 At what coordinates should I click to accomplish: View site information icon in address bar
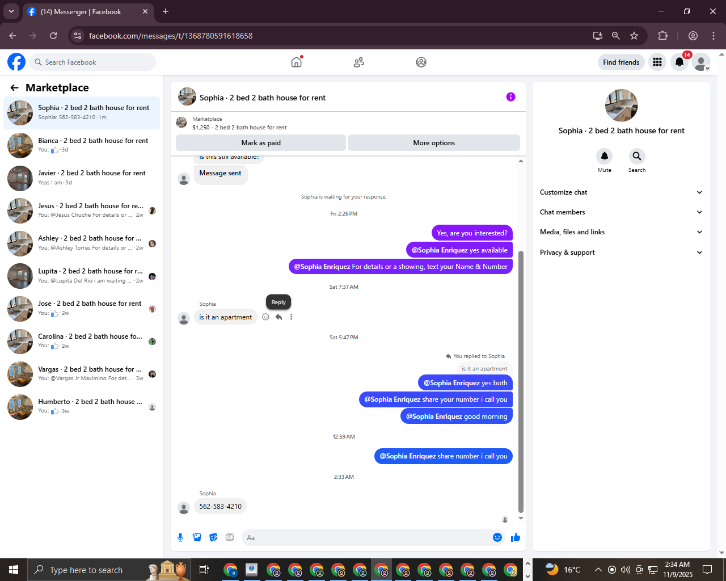(x=78, y=36)
